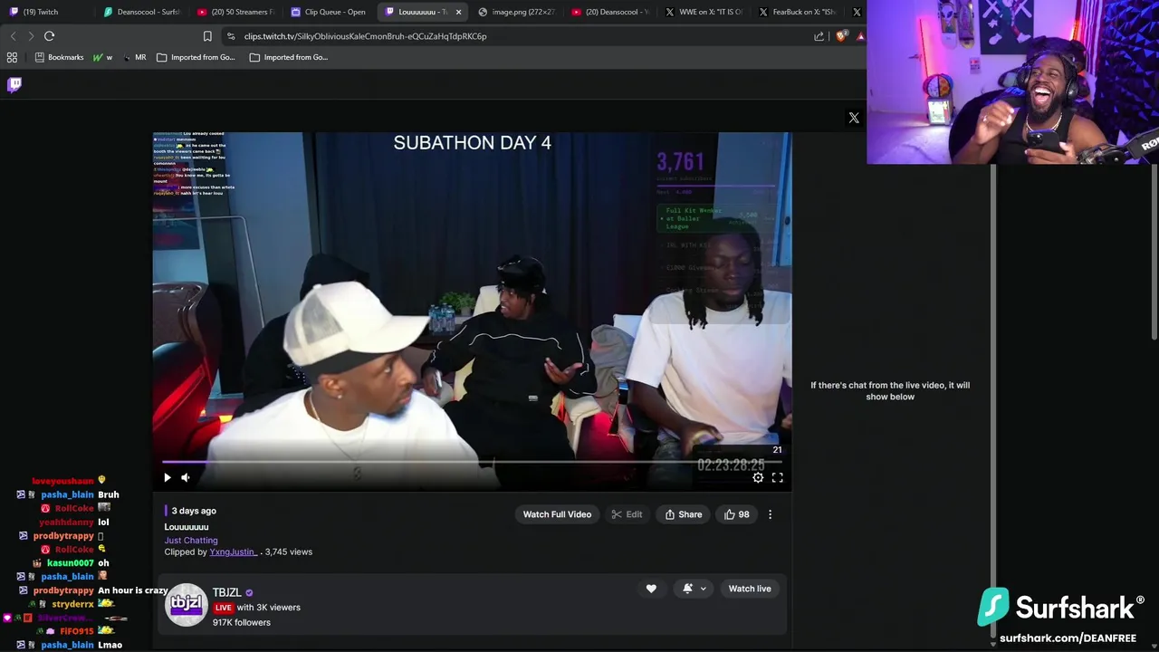Click the TBJZL verified badge

249,593
